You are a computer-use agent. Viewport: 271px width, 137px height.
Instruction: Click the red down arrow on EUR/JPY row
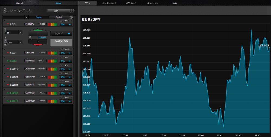(x=8, y=24)
